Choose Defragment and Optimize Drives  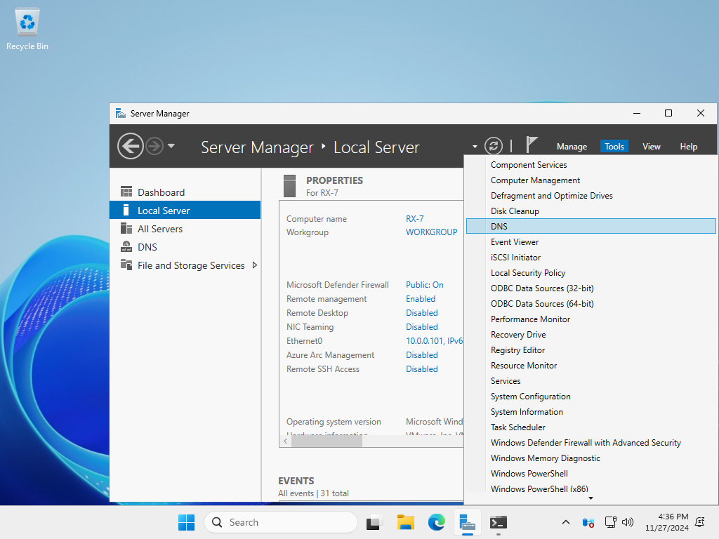point(591,196)
